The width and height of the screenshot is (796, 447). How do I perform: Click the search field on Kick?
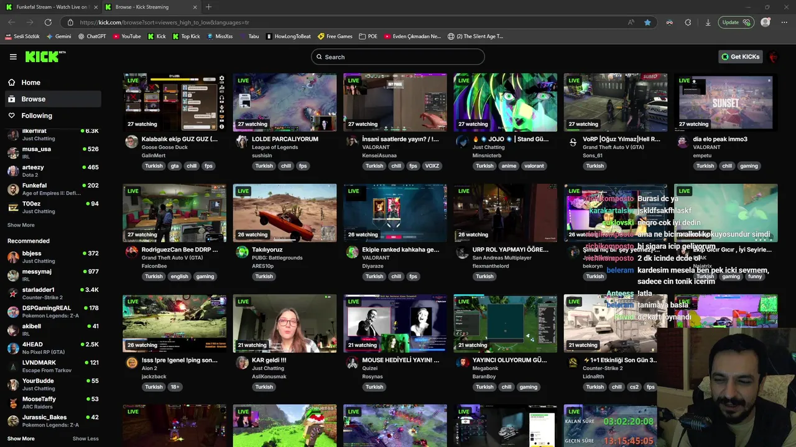coord(398,57)
